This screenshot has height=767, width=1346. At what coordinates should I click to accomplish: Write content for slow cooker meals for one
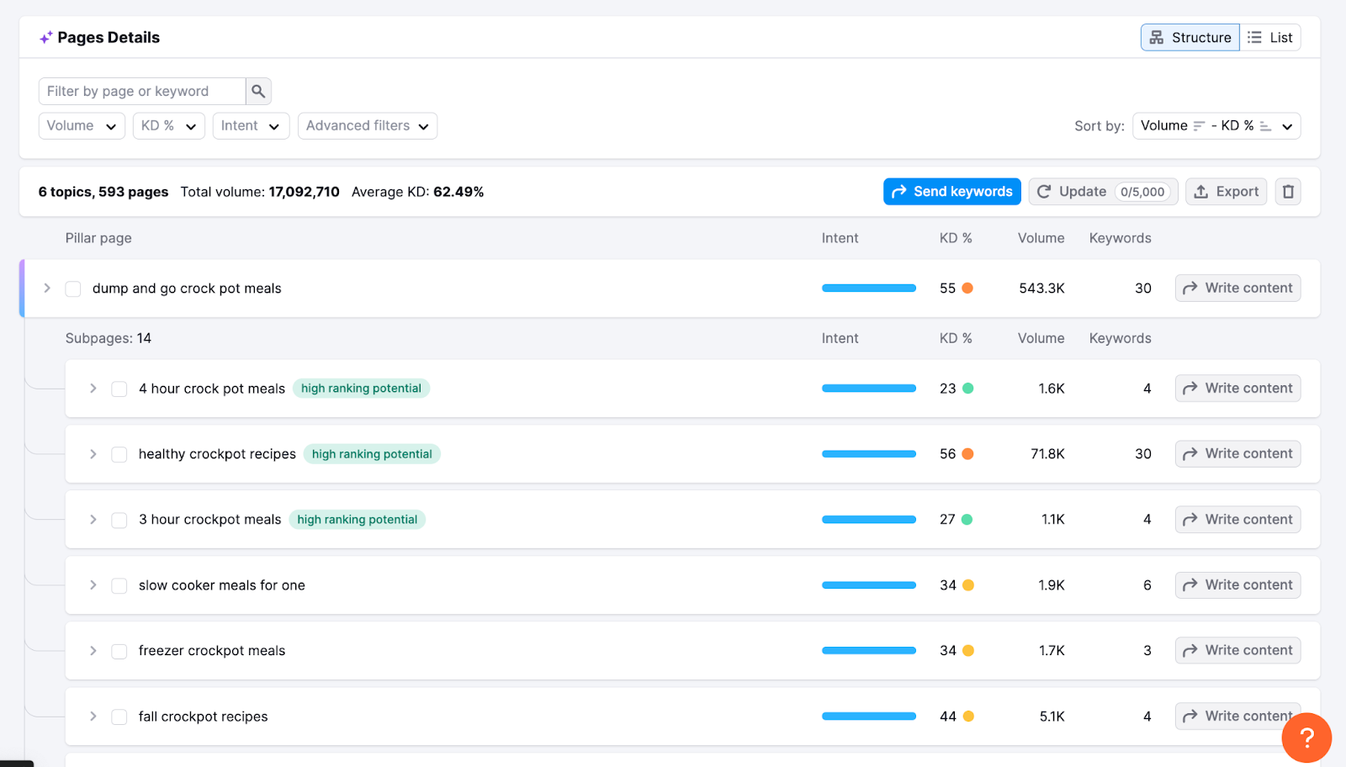click(1238, 585)
